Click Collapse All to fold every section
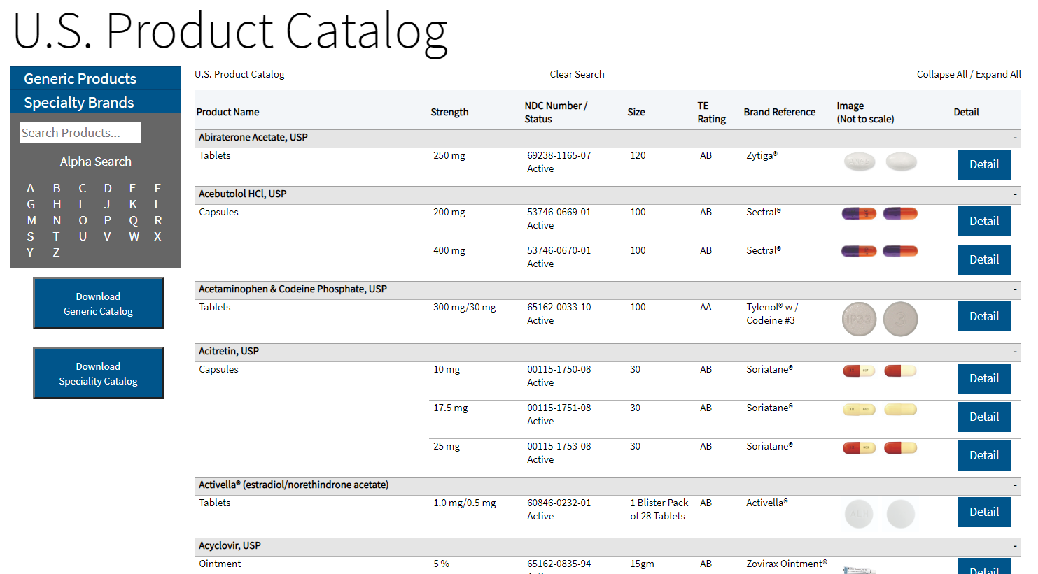The width and height of the screenshot is (1038, 574). coord(941,74)
